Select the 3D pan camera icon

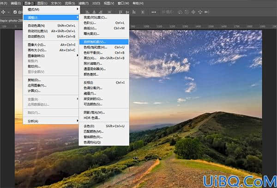click(193, 12)
